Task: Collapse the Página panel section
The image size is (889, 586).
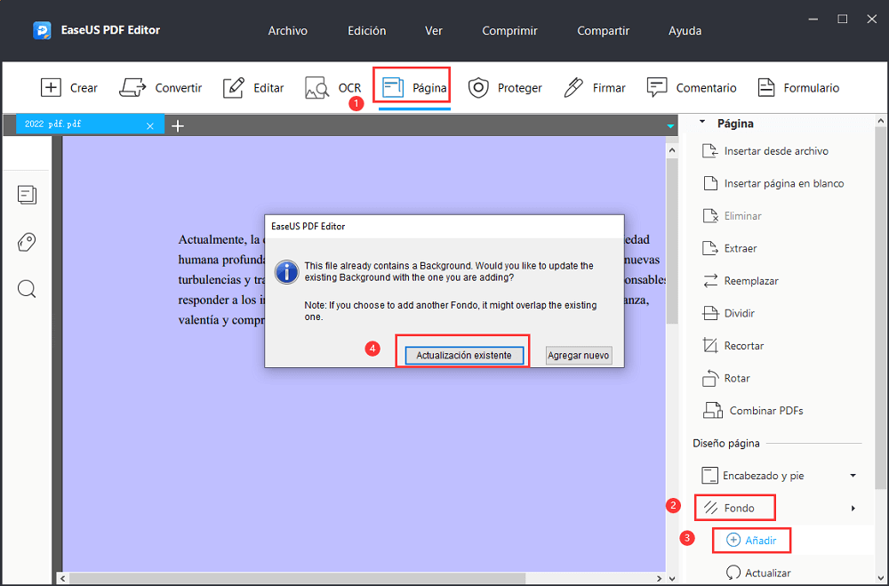Action: coord(702,122)
